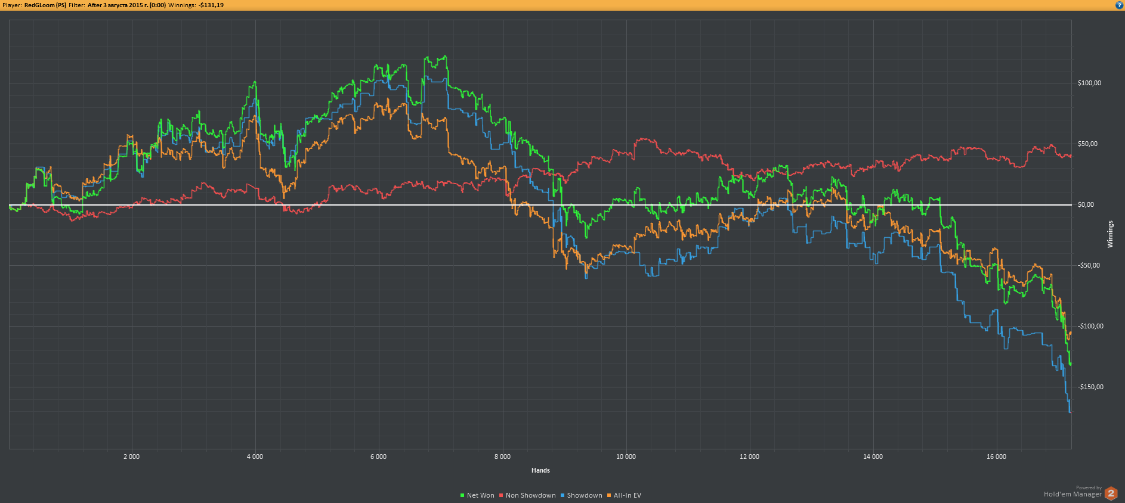Click the -$100,00 axis label
Viewport: 1125px width, 503px height.
tap(1090, 326)
